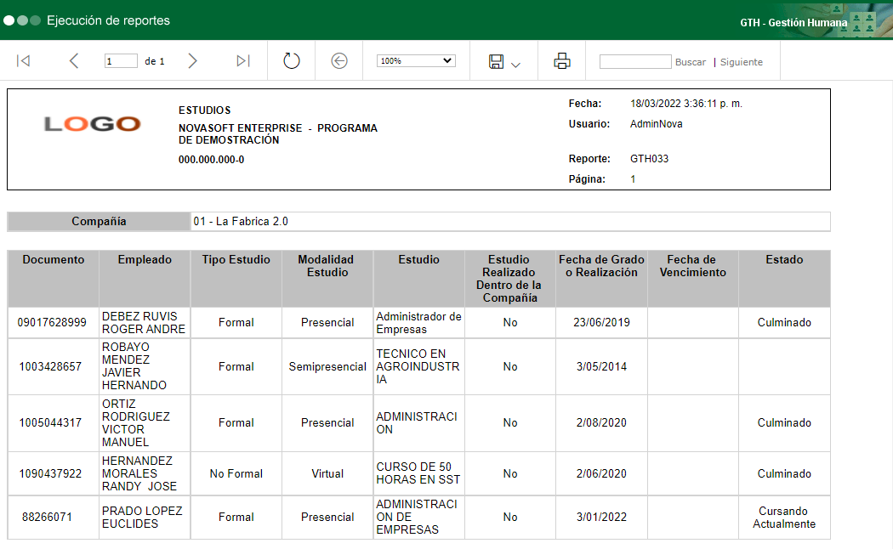The width and height of the screenshot is (893, 549).
Task: Go to the first report page
Action: pyautogui.click(x=23, y=61)
